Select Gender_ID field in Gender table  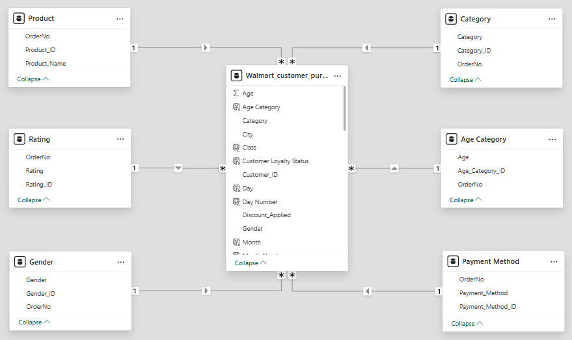tap(40, 293)
